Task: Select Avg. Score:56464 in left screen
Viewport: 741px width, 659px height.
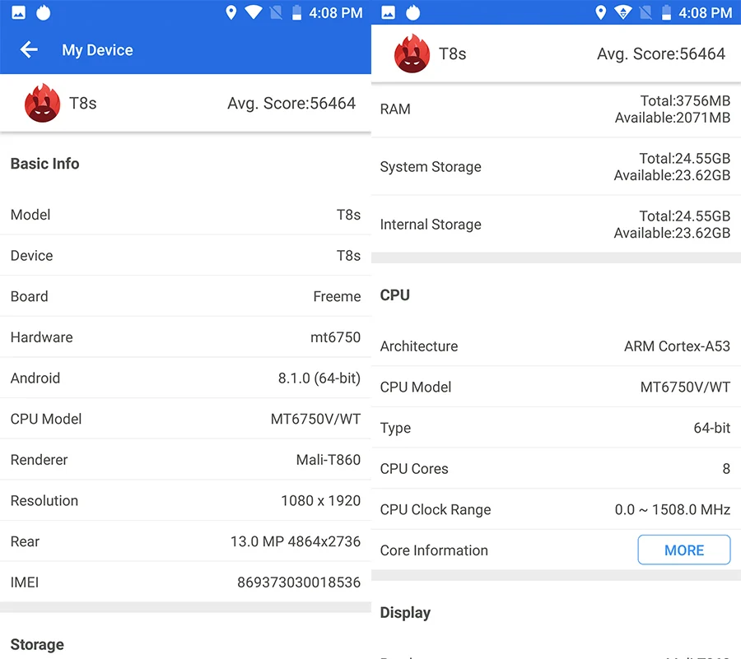Action: 291,103
